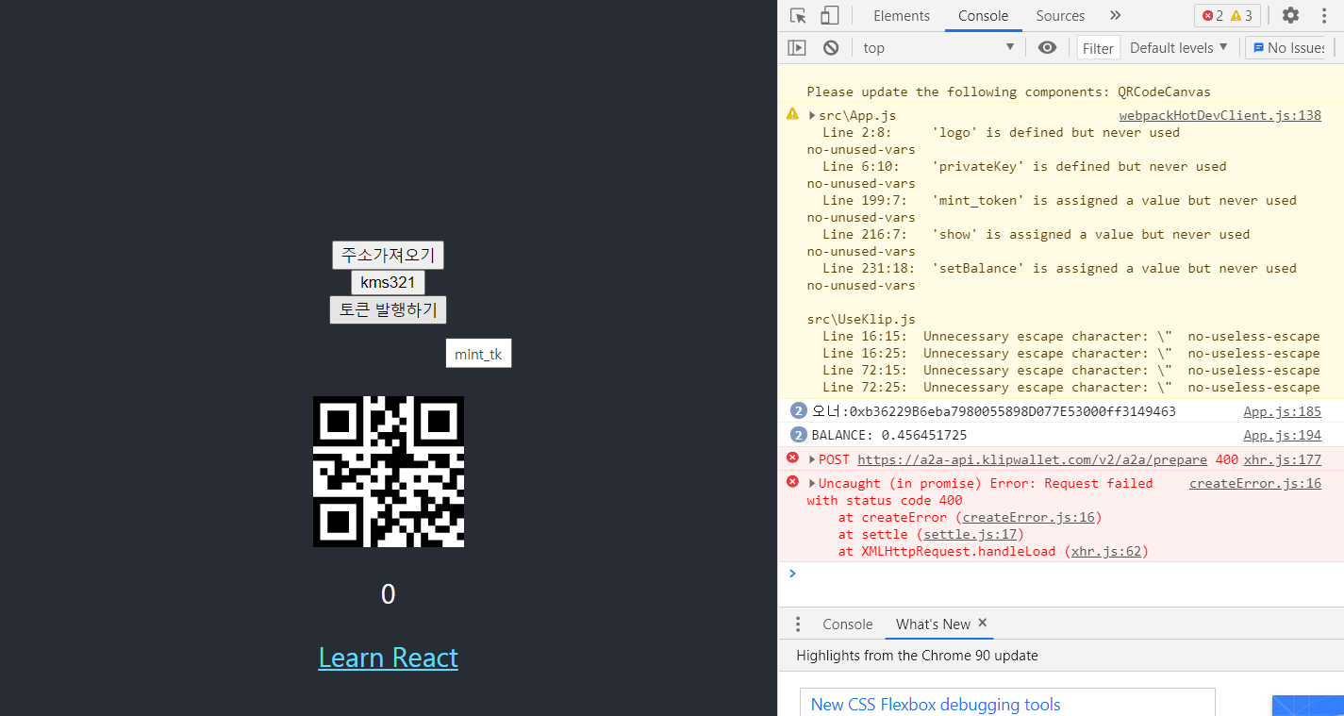Image resolution: width=1344 pixels, height=716 pixels.
Task: Open Default levels dropdown
Action: pos(1179,48)
